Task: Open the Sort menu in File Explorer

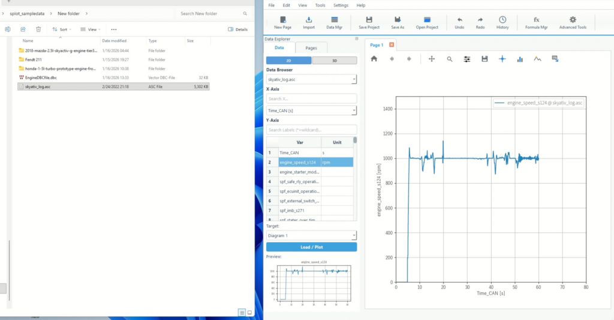Action: 61,29
